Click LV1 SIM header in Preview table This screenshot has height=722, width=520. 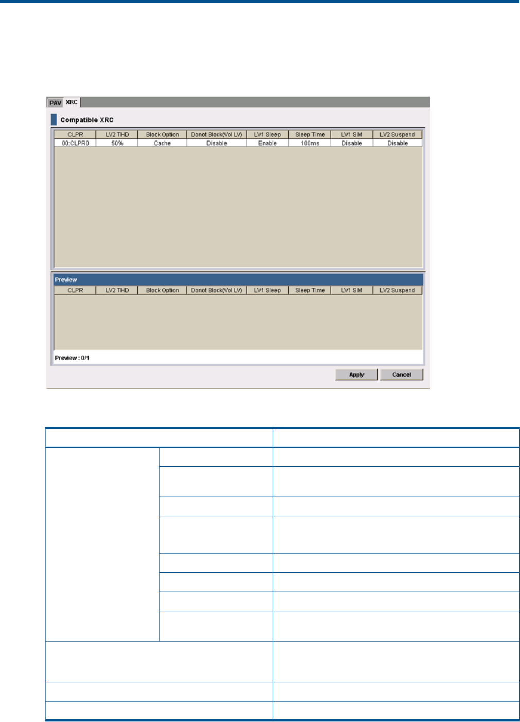[352, 290]
